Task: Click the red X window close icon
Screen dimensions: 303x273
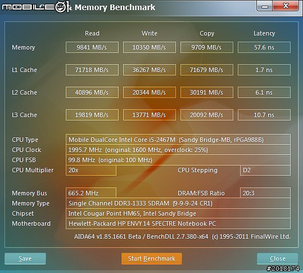Action: pyautogui.click(x=286, y=6)
